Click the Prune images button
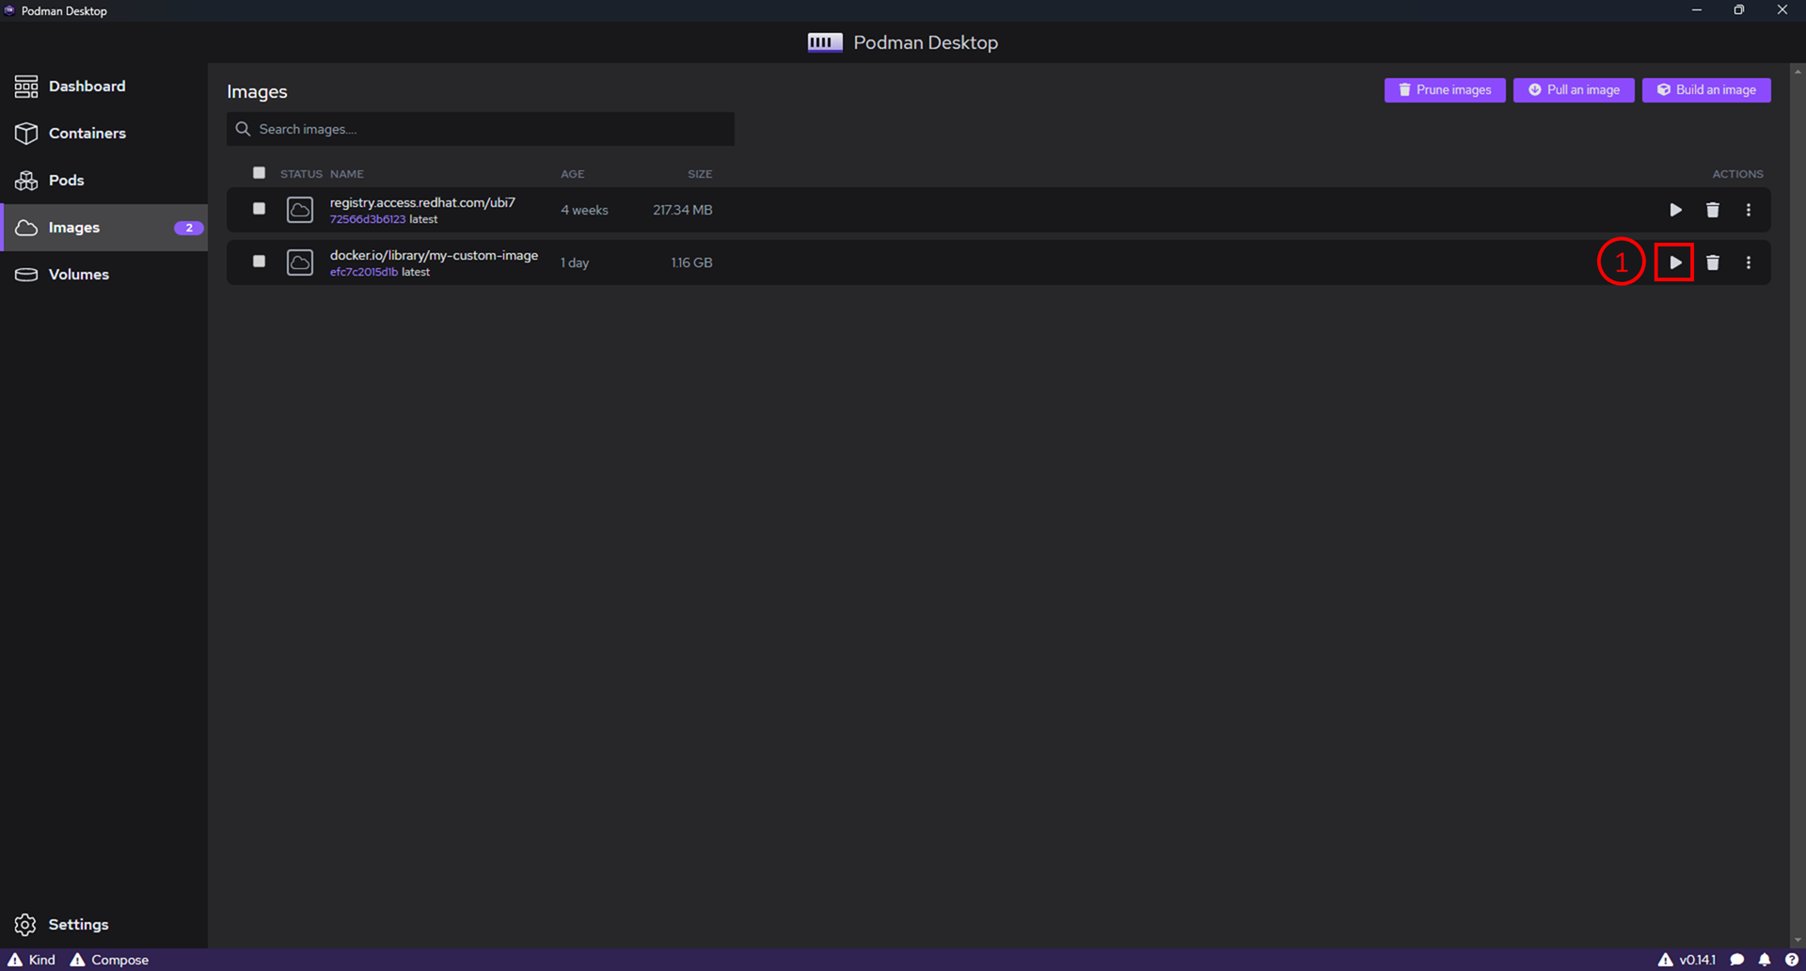Screen dimensions: 1806x971 [x=1445, y=90]
